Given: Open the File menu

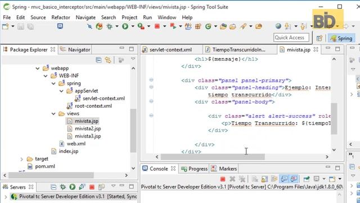Looking at the screenshot, I should point(7,17).
